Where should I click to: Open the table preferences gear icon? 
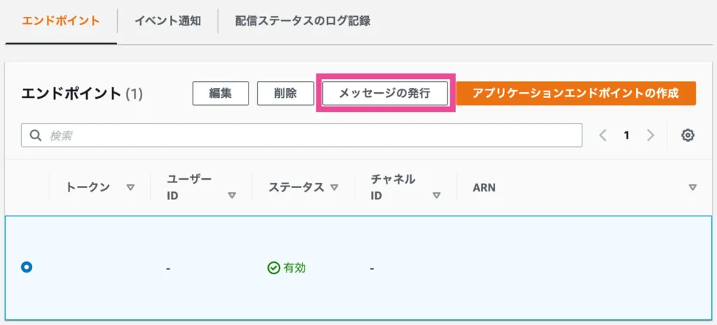[x=688, y=136]
